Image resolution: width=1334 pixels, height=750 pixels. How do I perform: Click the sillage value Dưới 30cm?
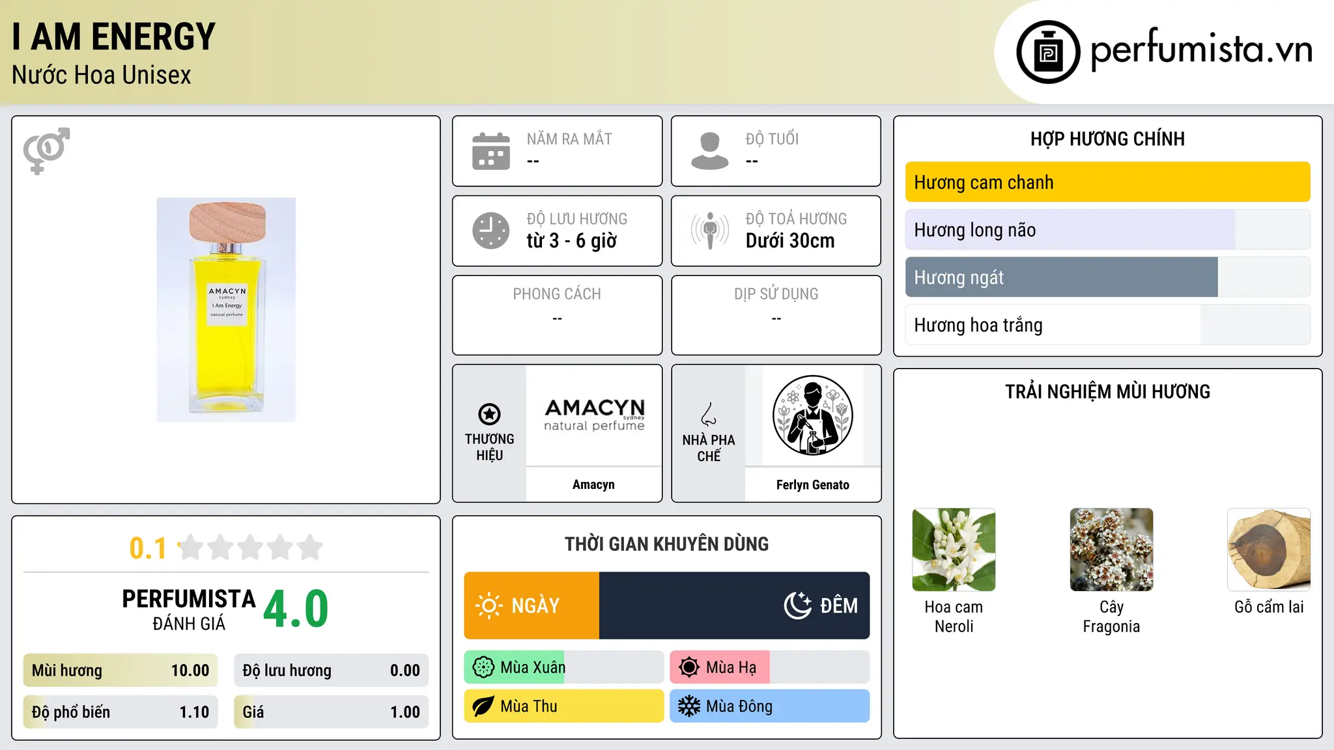coord(790,241)
